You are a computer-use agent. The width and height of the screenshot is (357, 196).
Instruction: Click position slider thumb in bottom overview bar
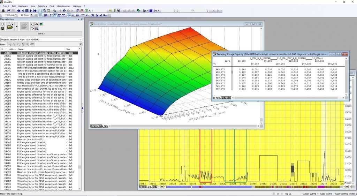click(x=191, y=187)
